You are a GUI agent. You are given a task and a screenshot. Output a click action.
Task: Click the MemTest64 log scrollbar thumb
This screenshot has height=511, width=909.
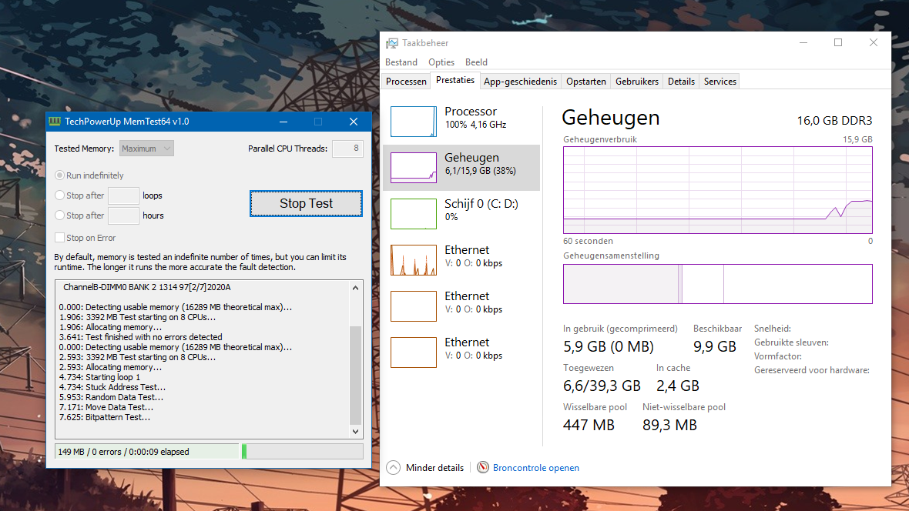355,375
